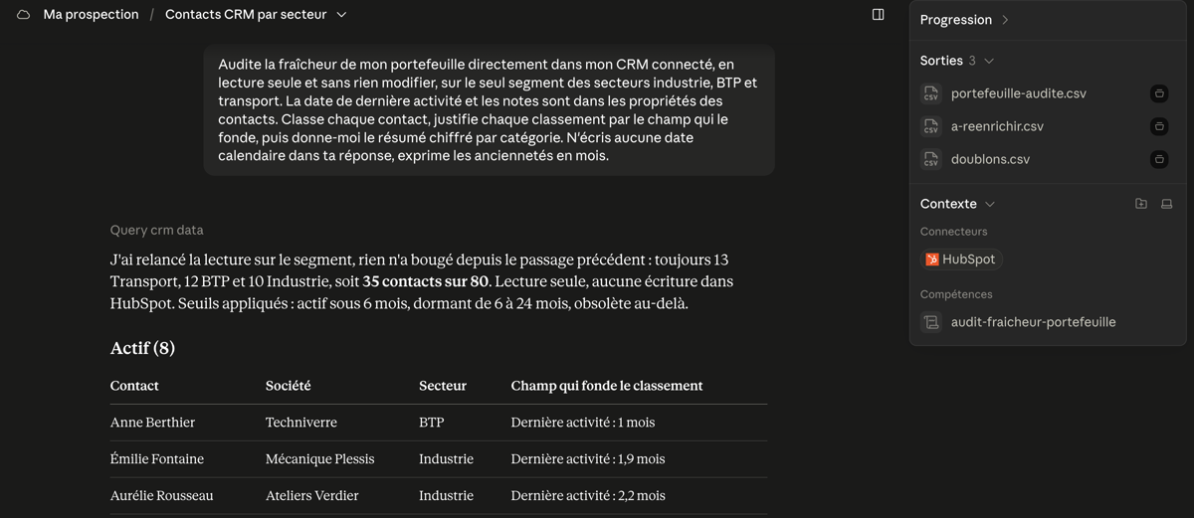Click the computer icon in Contexte header
Viewport: 1194px width, 518px height.
(x=1167, y=204)
